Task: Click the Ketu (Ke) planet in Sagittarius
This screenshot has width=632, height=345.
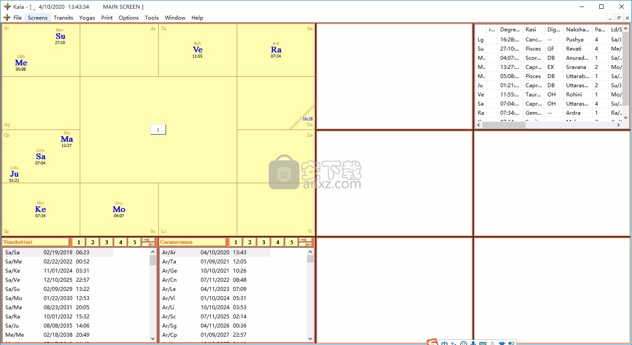Action: pyautogui.click(x=41, y=209)
